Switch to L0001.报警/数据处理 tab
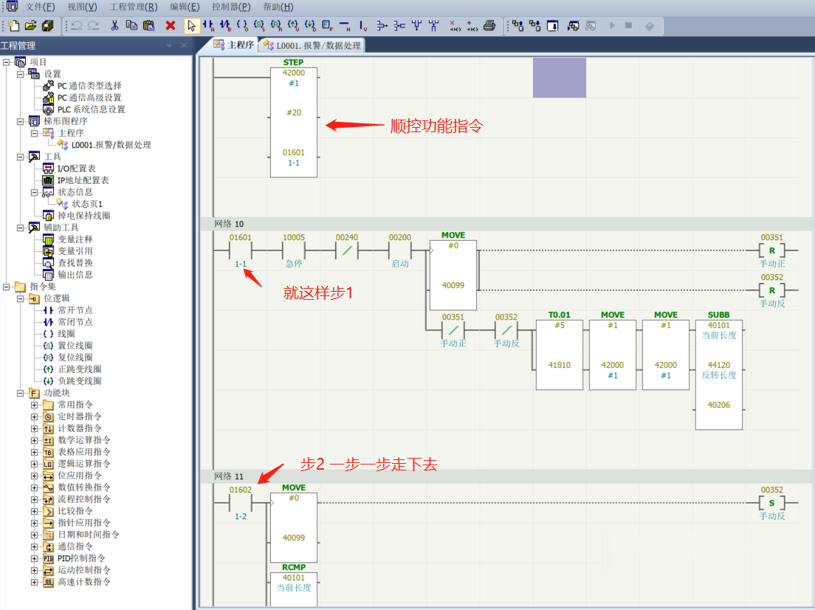The image size is (815, 610). pyautogui.click(x=312, y=46)
